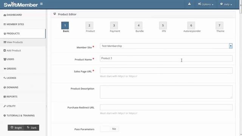Open LICENSE in the sidebar
Image resolution: width=242 pixels, height=136 pixels.
(23, 78)
